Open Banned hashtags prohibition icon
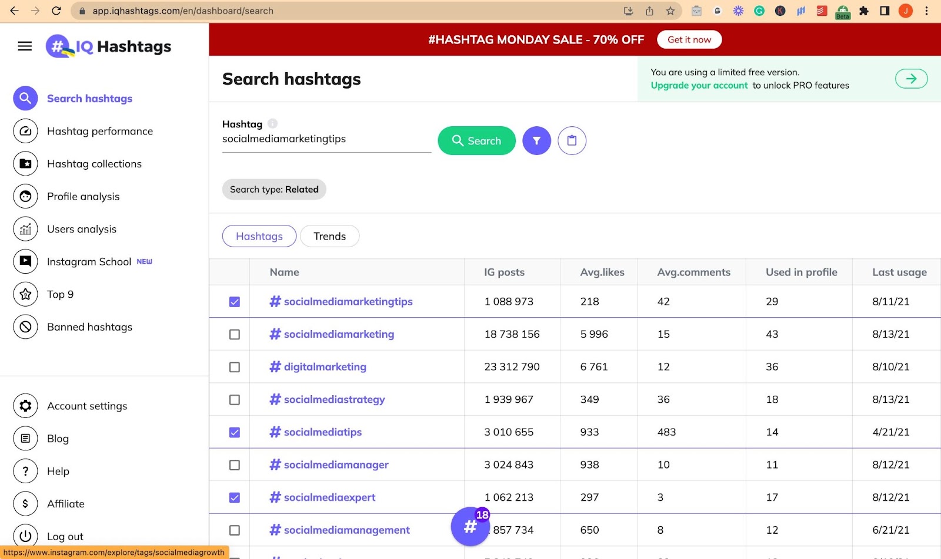The image size is (941, 559). pos(25,327)
